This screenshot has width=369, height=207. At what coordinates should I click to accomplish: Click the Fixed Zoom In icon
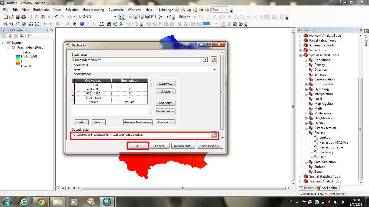point(31,24)
